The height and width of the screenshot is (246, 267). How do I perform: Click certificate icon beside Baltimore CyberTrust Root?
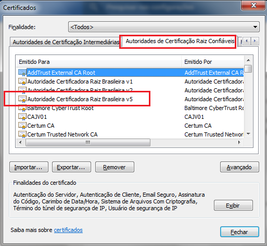(22, 108)
